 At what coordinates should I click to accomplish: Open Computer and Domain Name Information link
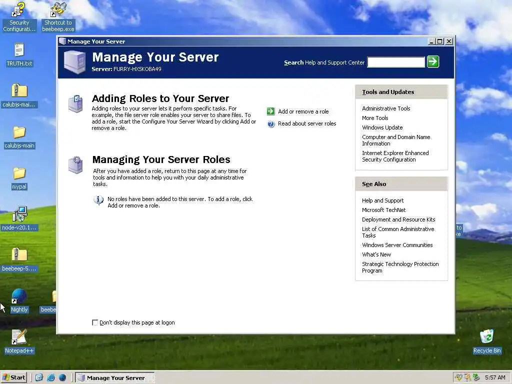tap(396, 140)
